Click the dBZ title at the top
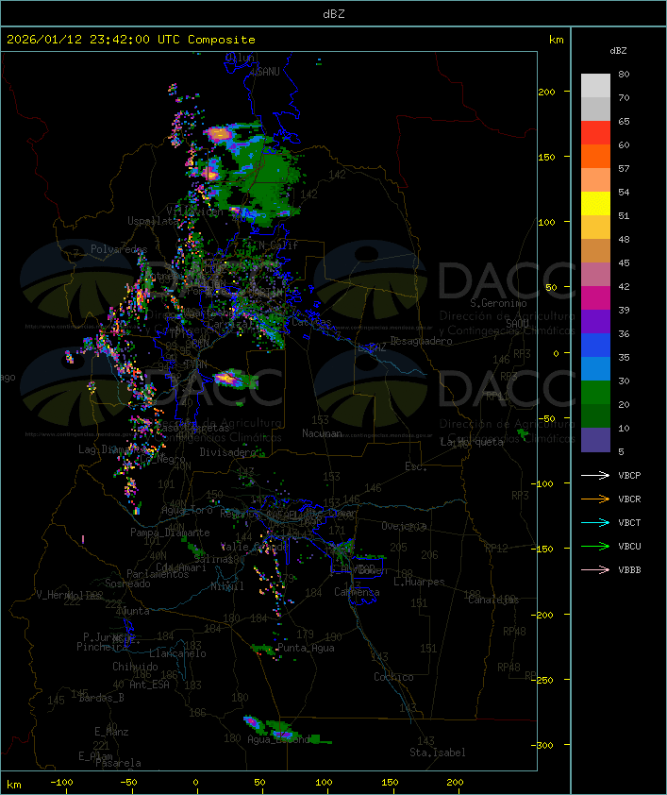This screenshot has width=667, height=795. [x=334, y=14]
